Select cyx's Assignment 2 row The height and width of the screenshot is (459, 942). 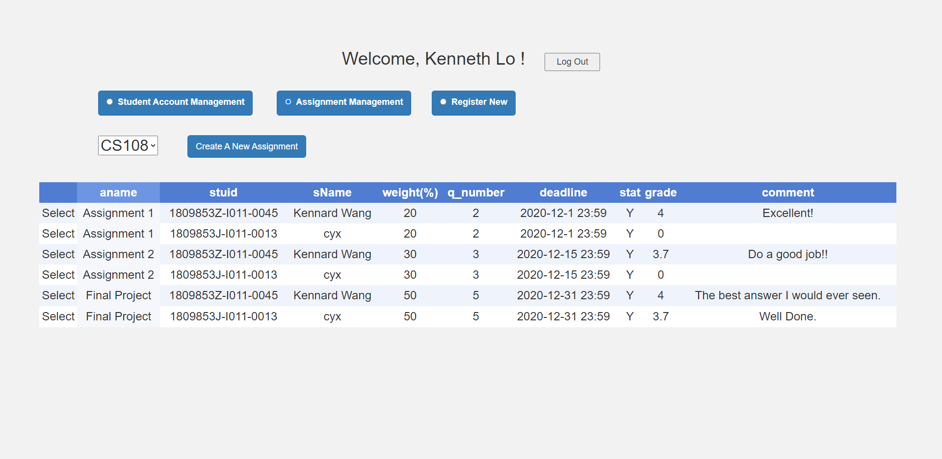pos(58,275)
